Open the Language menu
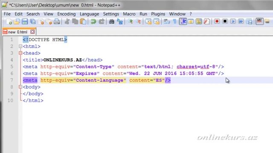This screenshot has height=153, width=273. pos(89,14)
